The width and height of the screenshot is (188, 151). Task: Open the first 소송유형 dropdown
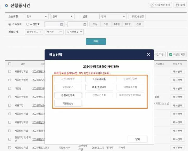tap(37, 16)
